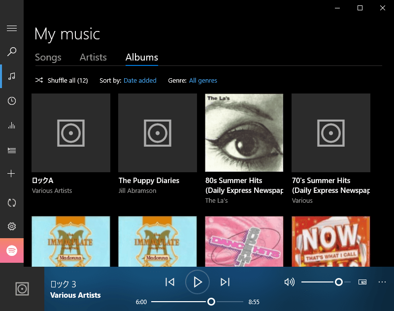This screenshot has width=394, height=311.
Task: Click The Puppy Diaries title text
Action: click(x=149, y=181)
